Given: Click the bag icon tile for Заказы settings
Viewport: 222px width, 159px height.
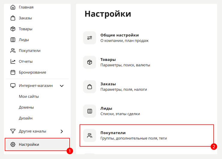Looking at the screenshot, I should point(90,87).
